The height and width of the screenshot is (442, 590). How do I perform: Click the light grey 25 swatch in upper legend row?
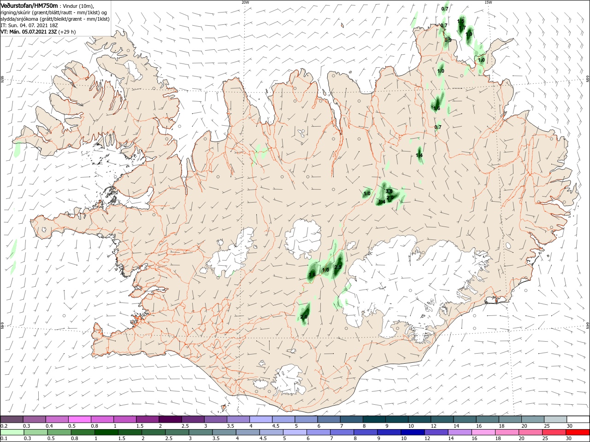click(x=555, y=419)
